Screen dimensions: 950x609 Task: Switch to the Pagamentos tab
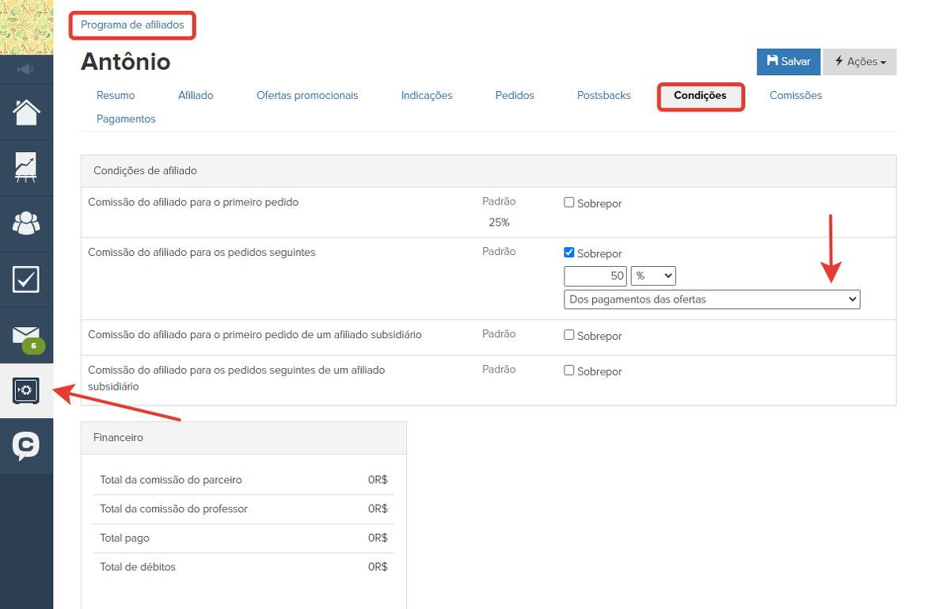(x=126, y=120)
